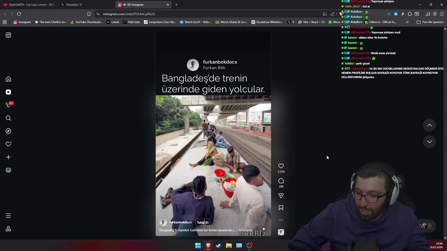Open the Brave Shields icon in the toolbar
Screen dimensions: 447x251
[x=342, y=14]
